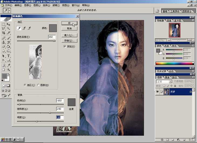Click navigator zoom in icon
Image resolution: width=197 pixels, height=143 pixels.
coord(189,40)
